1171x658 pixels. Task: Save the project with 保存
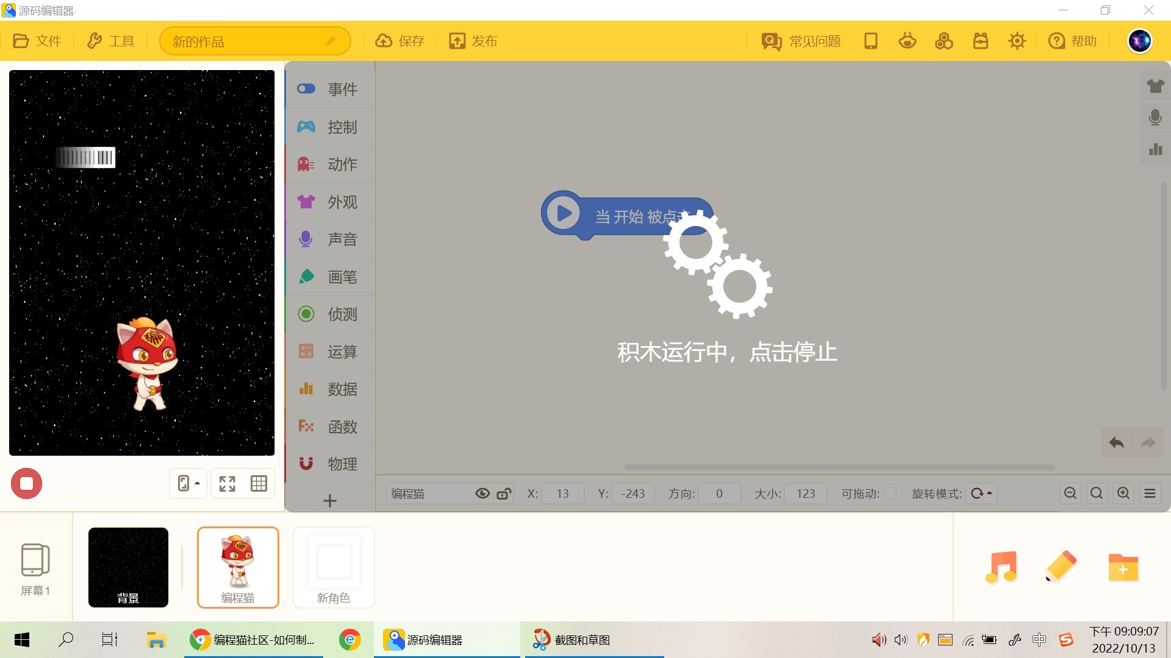[x=399, y=41]
